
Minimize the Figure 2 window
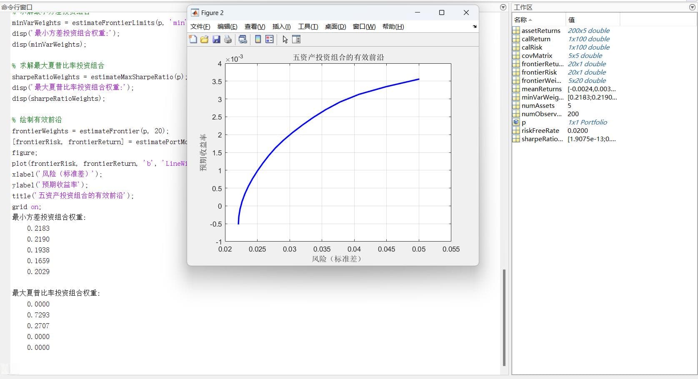(x=418, y=12)
